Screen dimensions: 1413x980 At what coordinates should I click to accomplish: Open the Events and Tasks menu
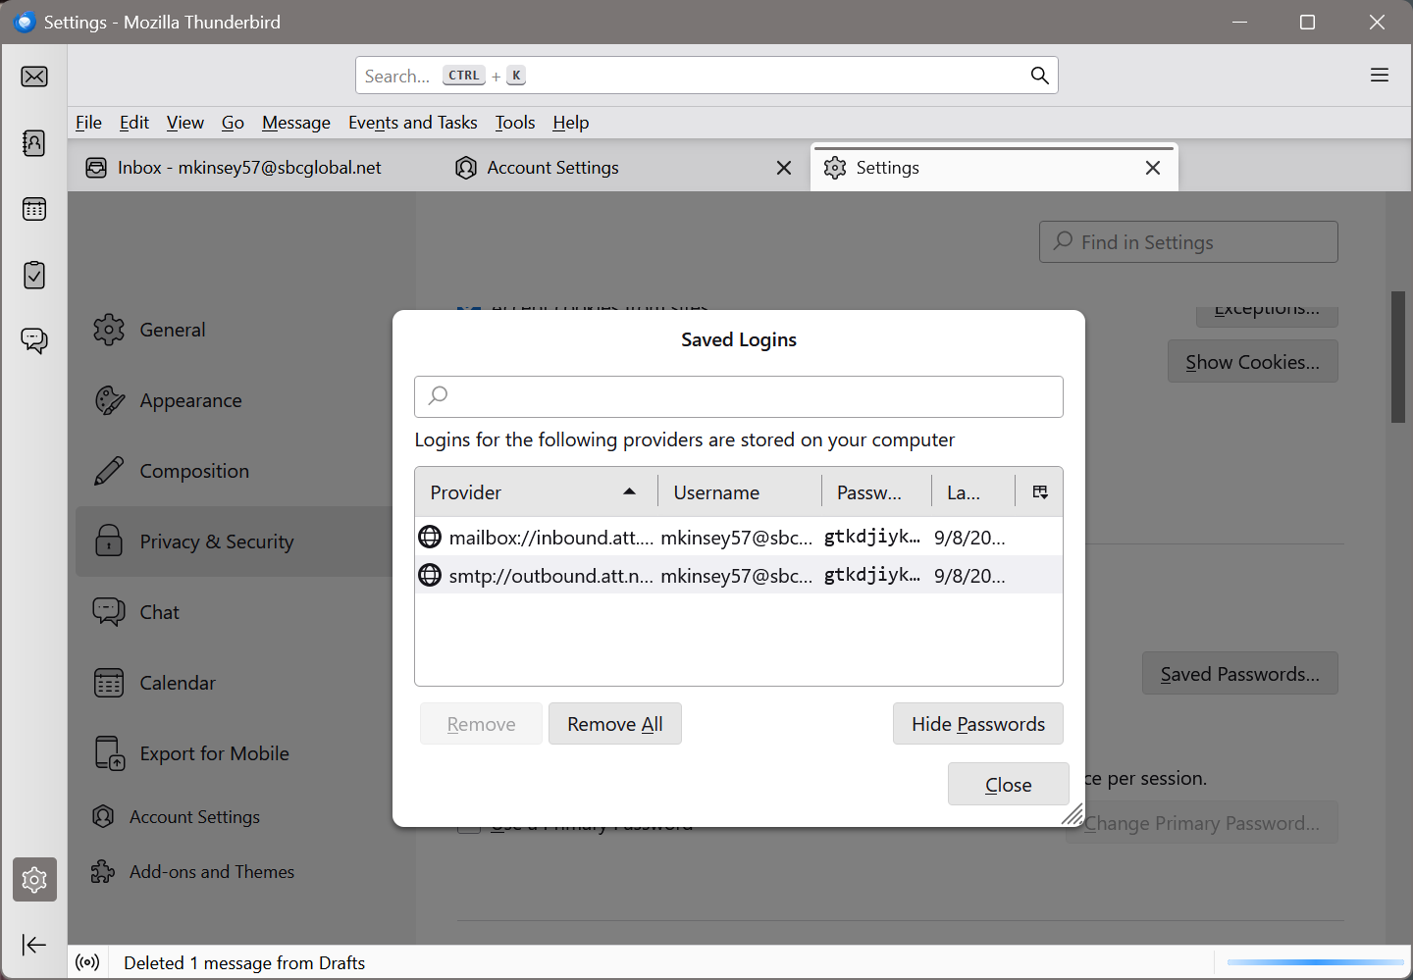[413, 123]
